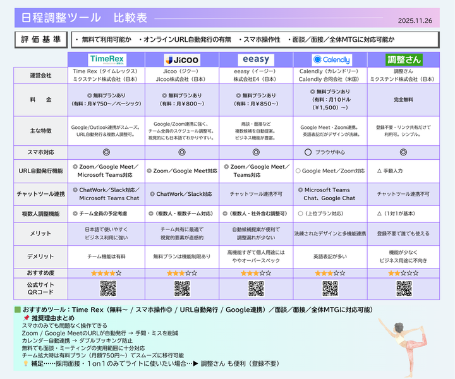Viewport: 455px width, 379px height.
Task: Open the TimeRex official site QR code
Action: pyautogui.click(x=108, y=289)
